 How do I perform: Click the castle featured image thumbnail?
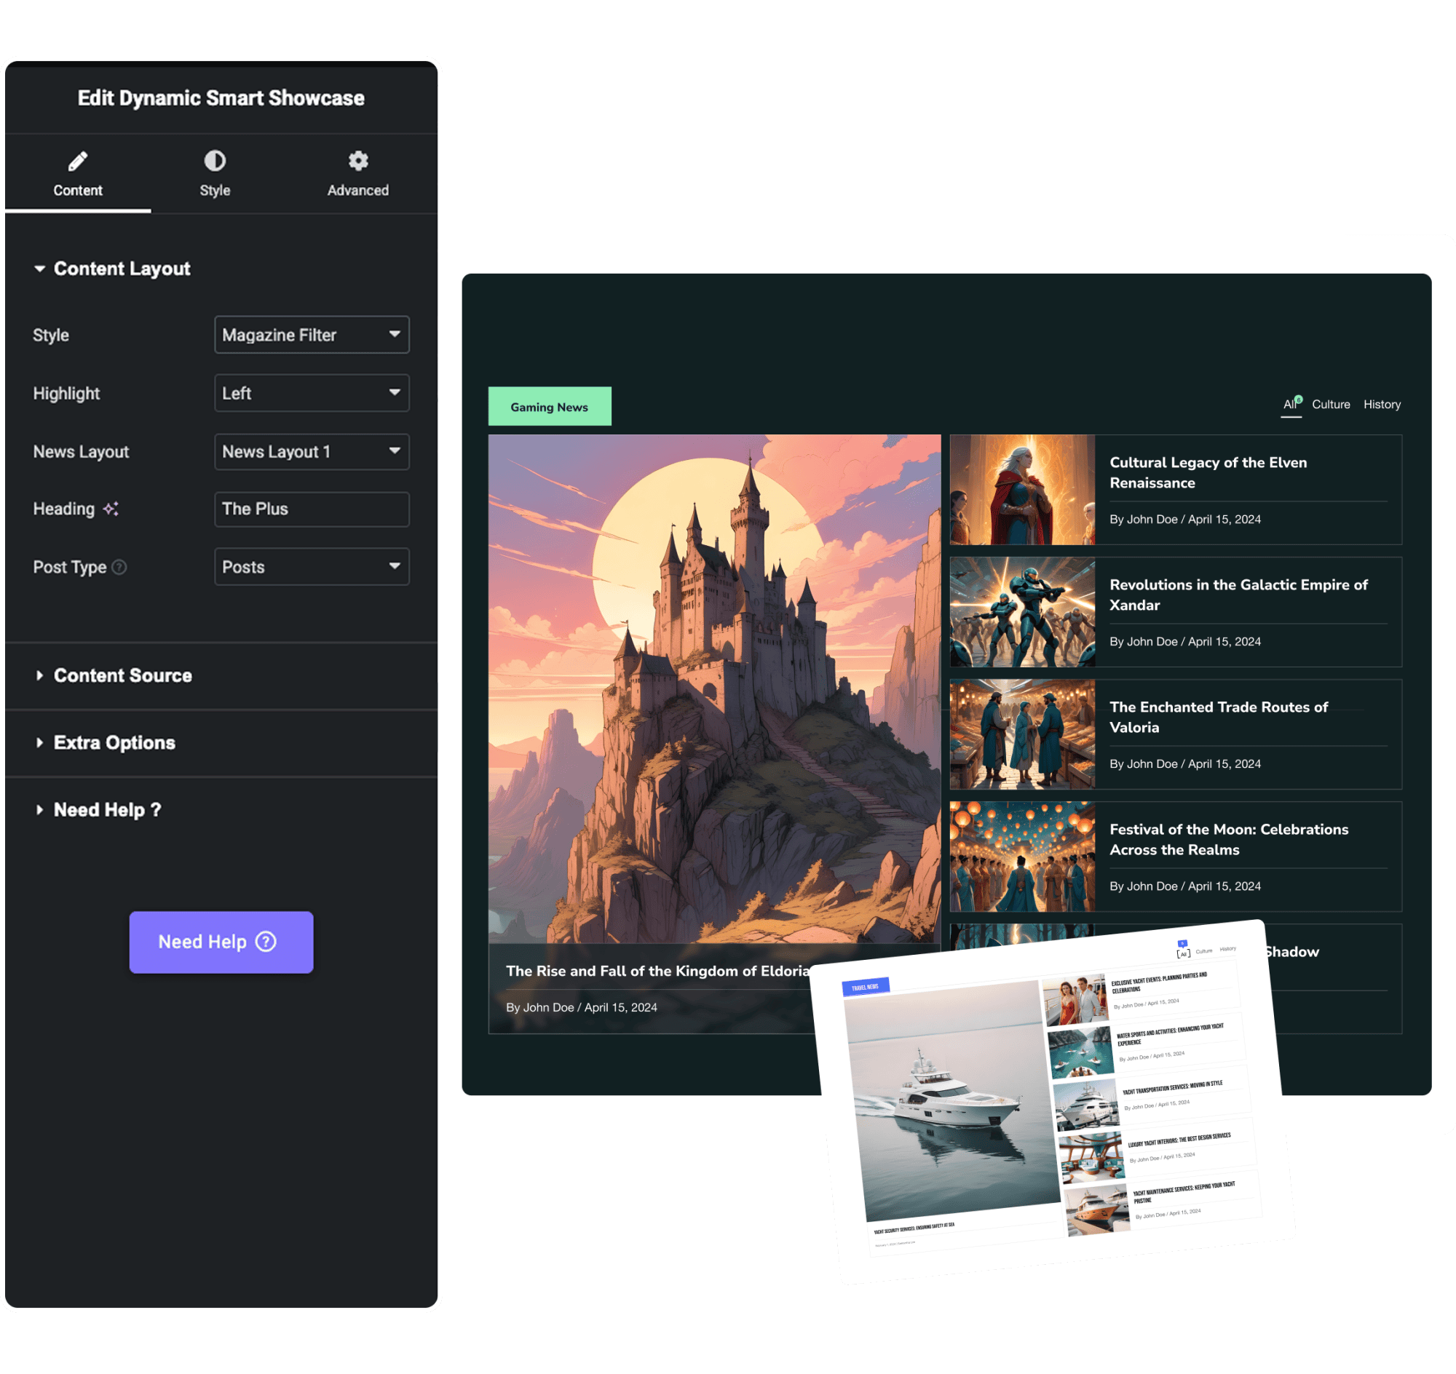pos(713,688)
